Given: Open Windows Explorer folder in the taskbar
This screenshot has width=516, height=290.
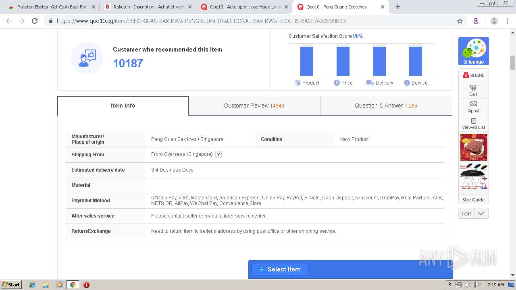Looking at the screenshot, I should tap(46, 285).
